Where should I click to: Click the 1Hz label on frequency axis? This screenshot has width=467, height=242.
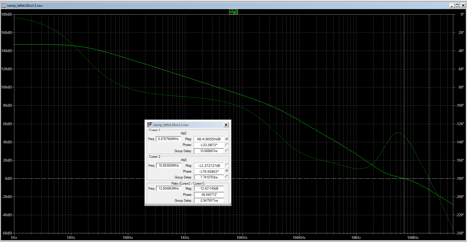14,238
